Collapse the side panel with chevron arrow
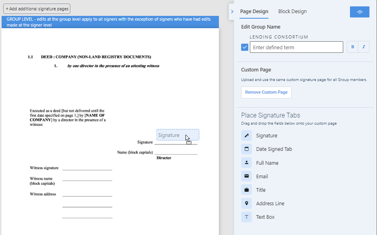This screenshot has height=235, width=377. point(232,12)
